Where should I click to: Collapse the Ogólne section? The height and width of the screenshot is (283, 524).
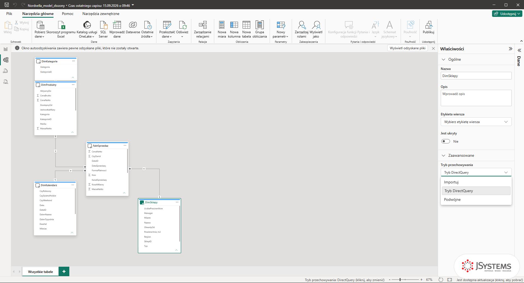click(443, 59)
